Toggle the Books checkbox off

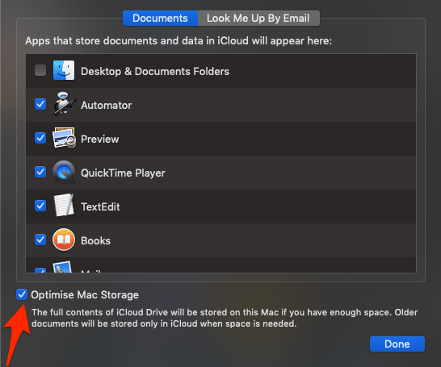coord(40,240)
